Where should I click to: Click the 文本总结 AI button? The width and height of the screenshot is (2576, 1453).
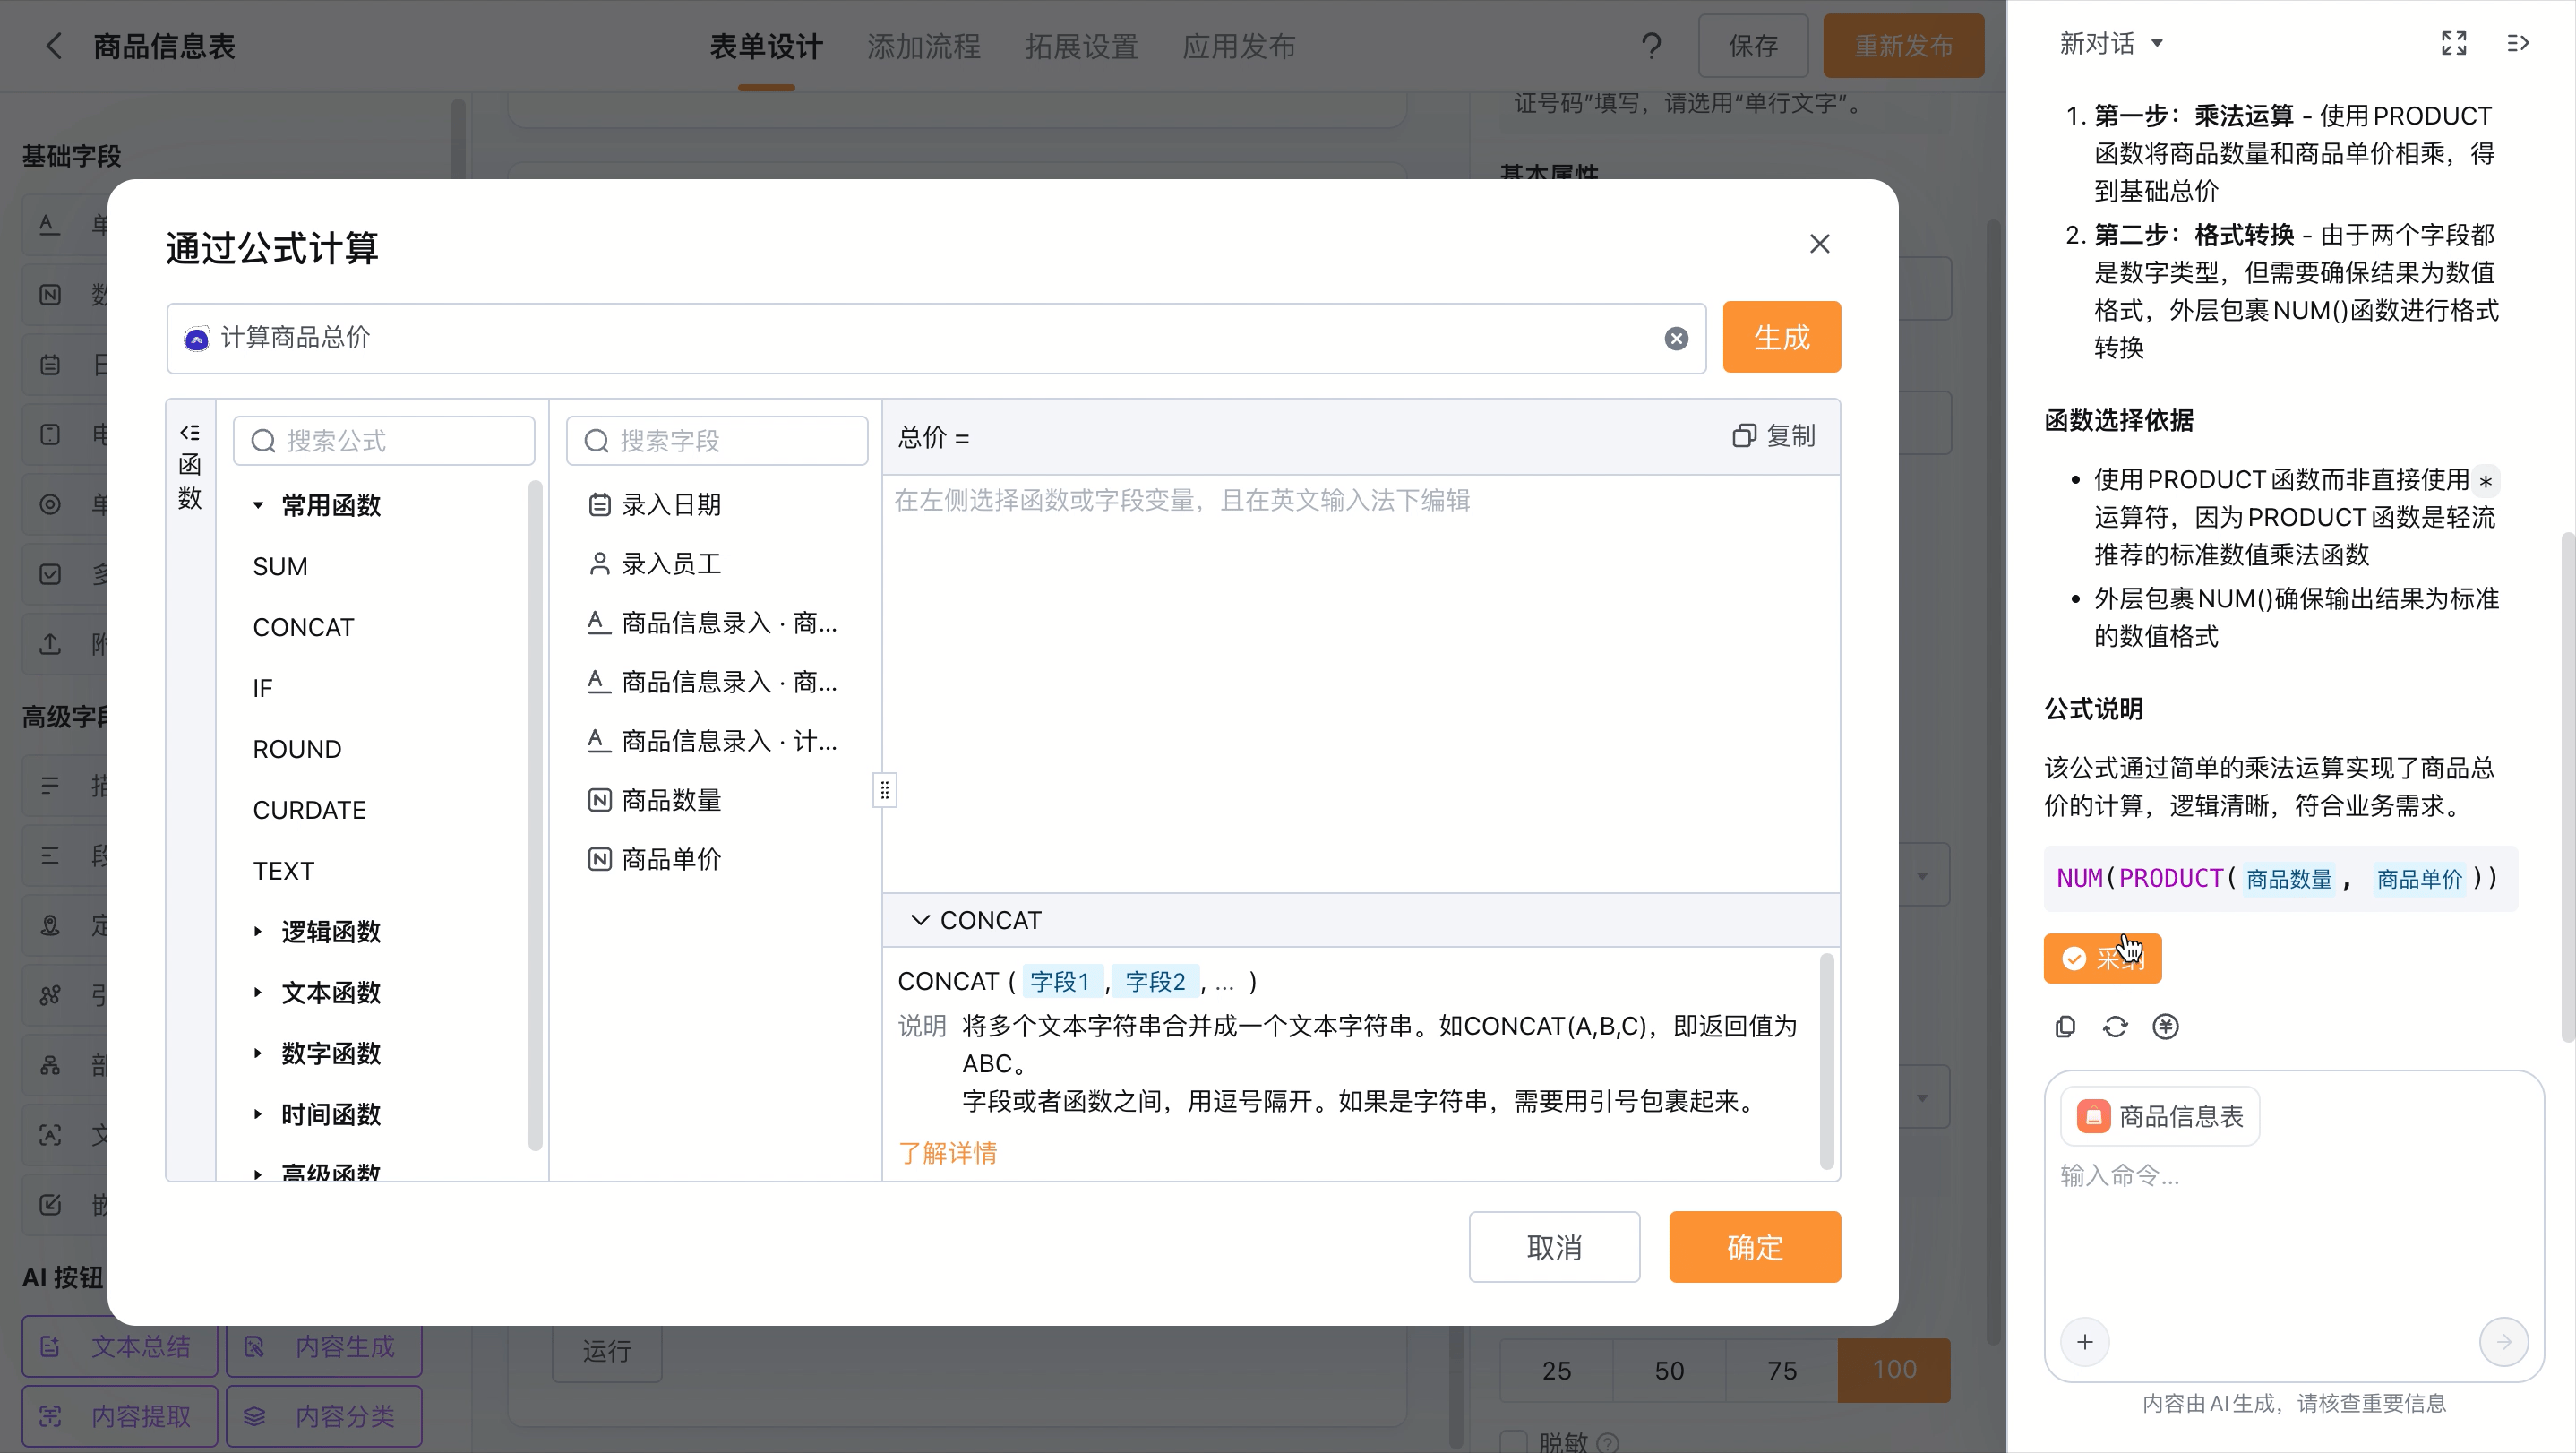point(120,1346)
